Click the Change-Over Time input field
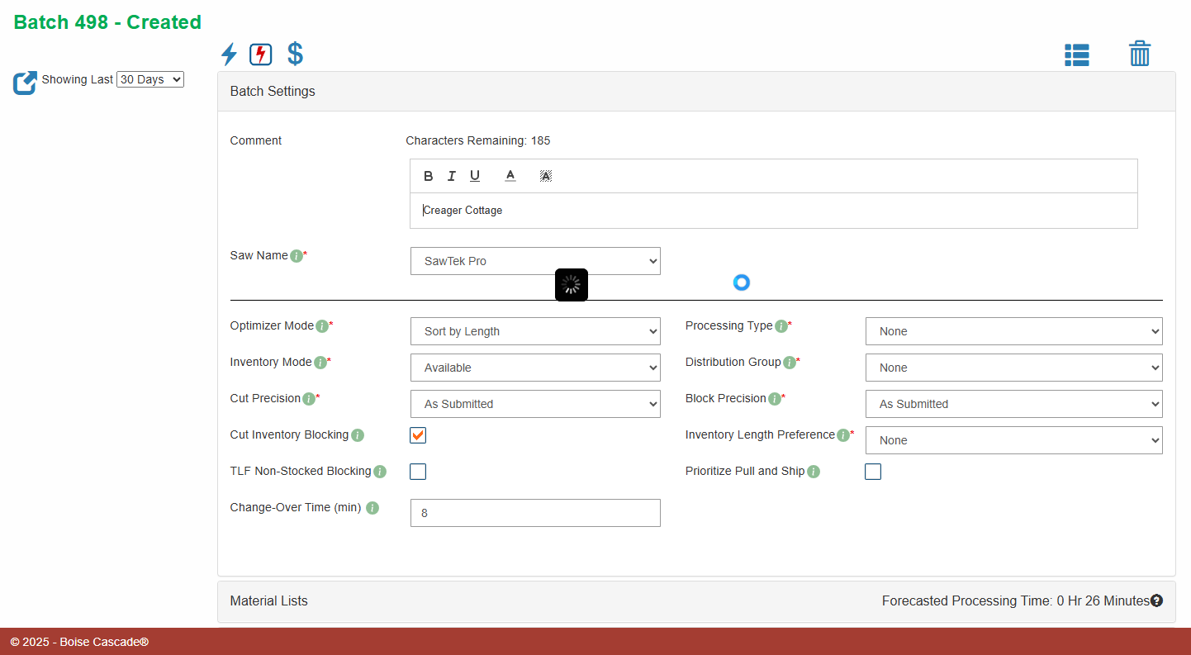The width and height of the screenshot is (1191, 655). [535, 513]
